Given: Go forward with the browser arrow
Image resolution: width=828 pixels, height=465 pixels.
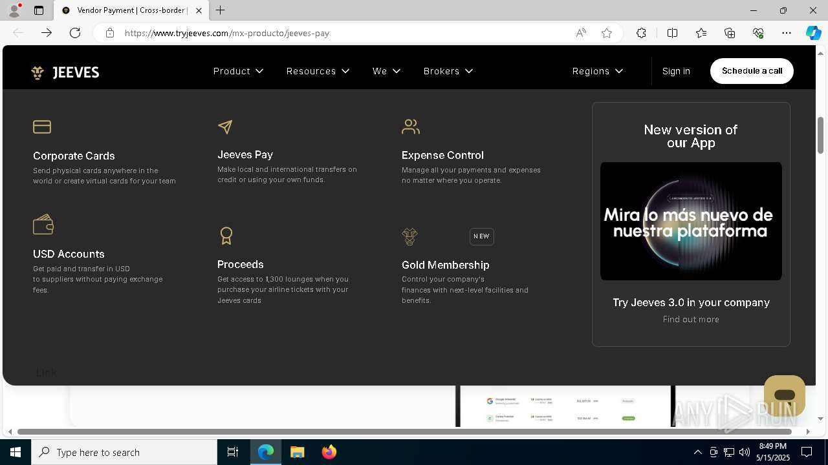Looking at the screenshot, I should tap(47, 33).
